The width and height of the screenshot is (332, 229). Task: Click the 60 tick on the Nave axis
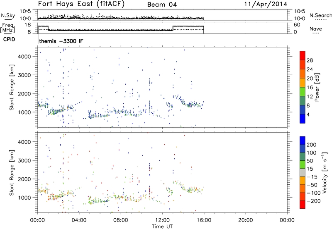coord(297,25)
